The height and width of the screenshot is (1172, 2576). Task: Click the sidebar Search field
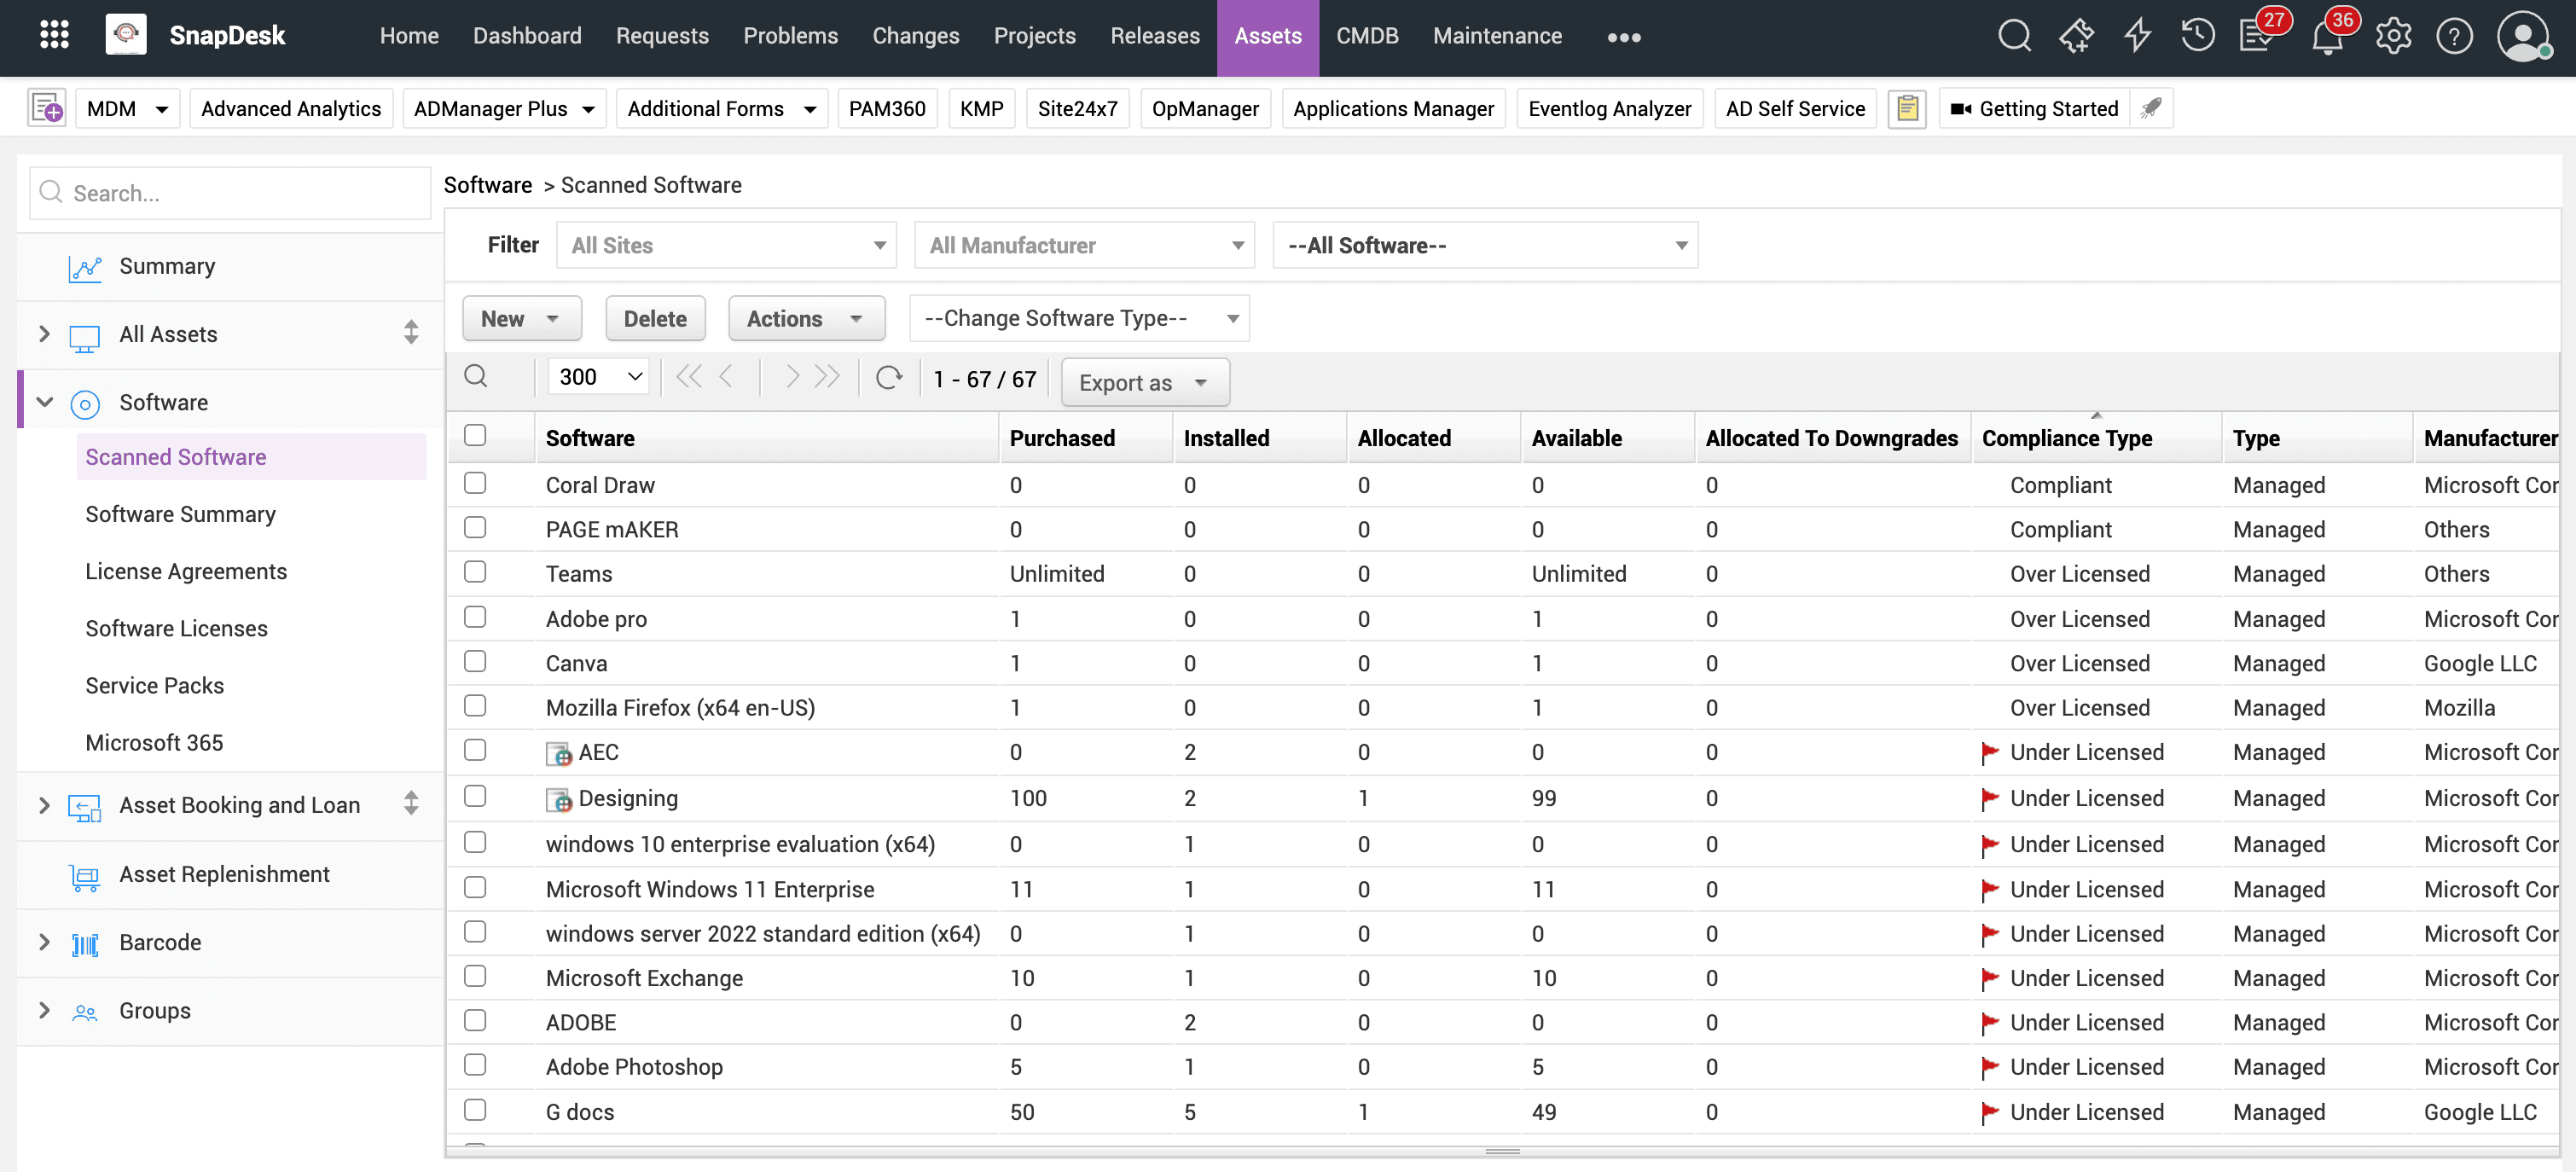[x=230, y=192]
